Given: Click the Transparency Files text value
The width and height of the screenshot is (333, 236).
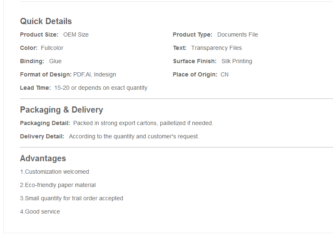Looking at the screenshot, I should (216, 48).
